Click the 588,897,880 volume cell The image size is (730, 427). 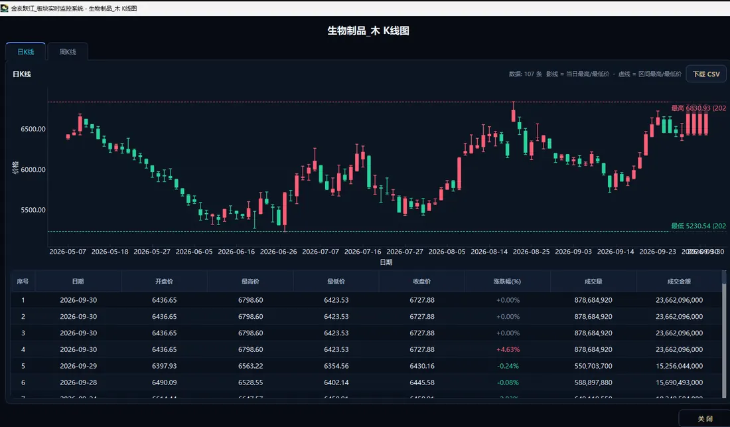coord(593,383)
